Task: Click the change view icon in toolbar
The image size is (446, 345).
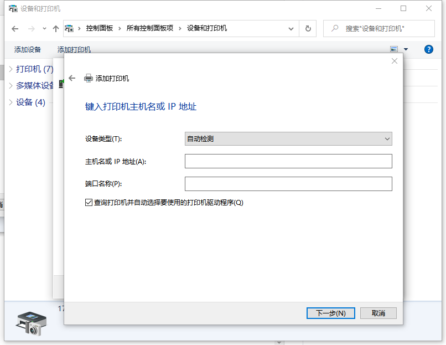Action: pos(394,49)
